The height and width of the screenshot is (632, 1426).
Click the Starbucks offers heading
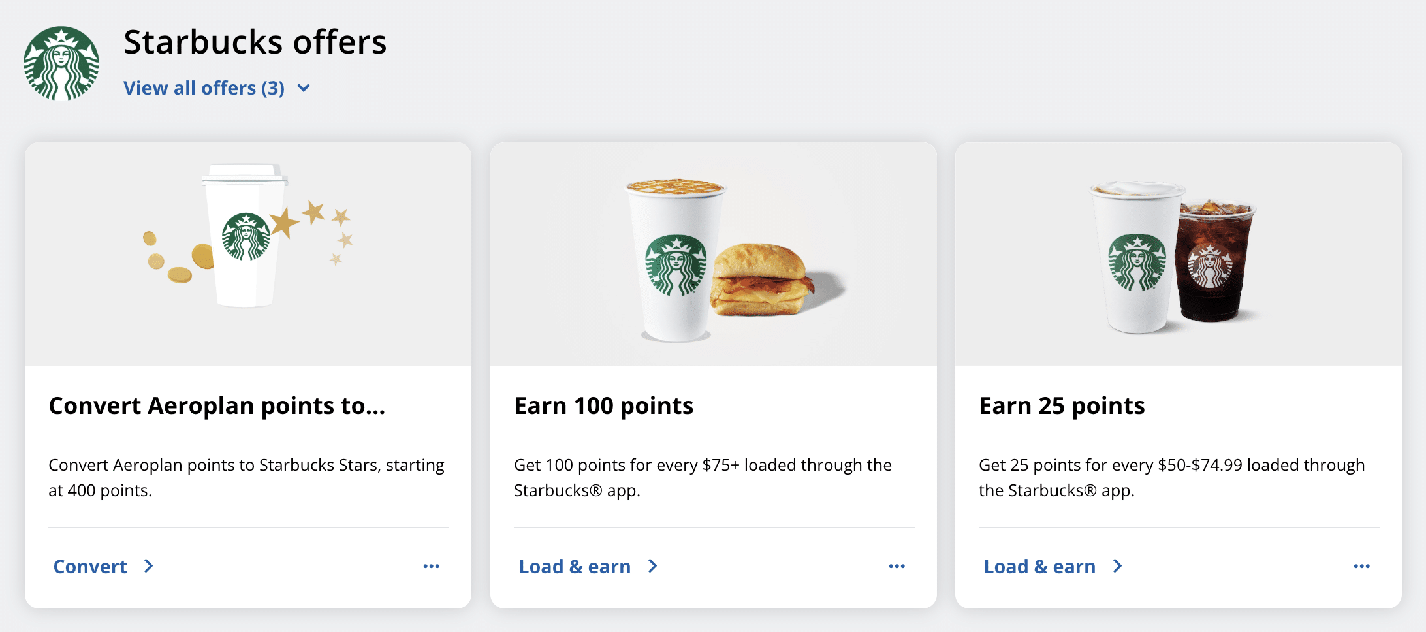click(x=255, y=42)
